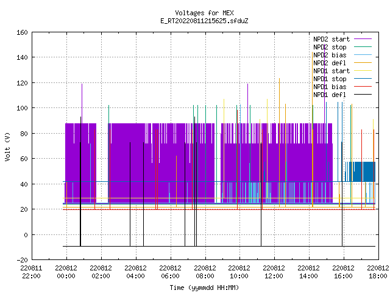The height and width of the screenshot is (293, 390).
Task: Click the Volt (V) y-axis label
Action: point(8,146)
